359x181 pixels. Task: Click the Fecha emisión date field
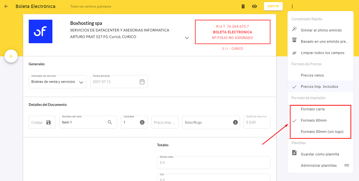pos(119,82)
